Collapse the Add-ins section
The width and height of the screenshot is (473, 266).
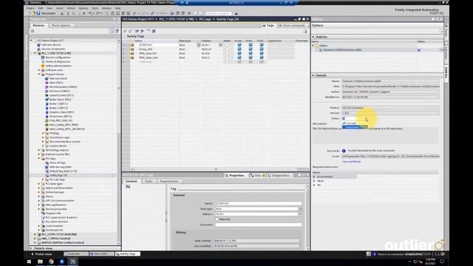(313, 37)
